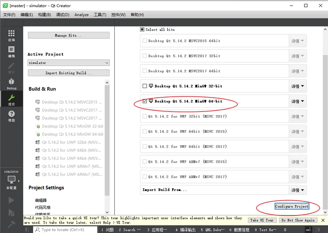Viewport: 328px width, 233px height.
Task: Open the 6 概要信息 general messages pane
Action: 239,230
